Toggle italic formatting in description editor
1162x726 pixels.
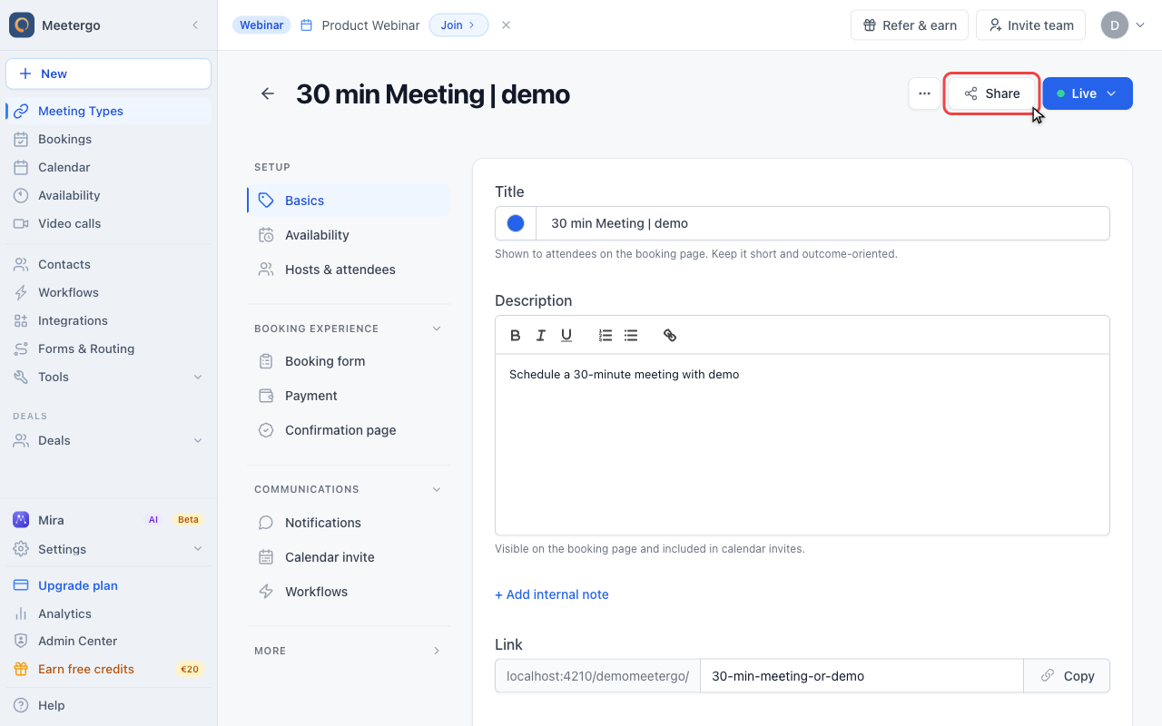pos(541,336)
